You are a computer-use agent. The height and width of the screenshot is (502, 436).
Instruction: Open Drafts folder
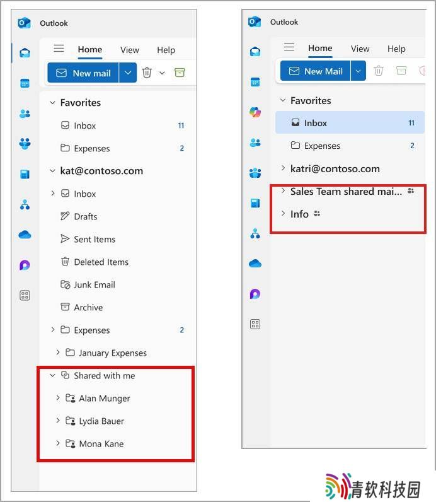click(79, 216)
